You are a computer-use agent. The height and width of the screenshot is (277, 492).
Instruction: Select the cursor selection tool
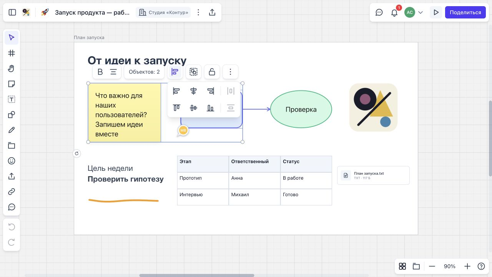pyautogui.click(x=12, y=37)
